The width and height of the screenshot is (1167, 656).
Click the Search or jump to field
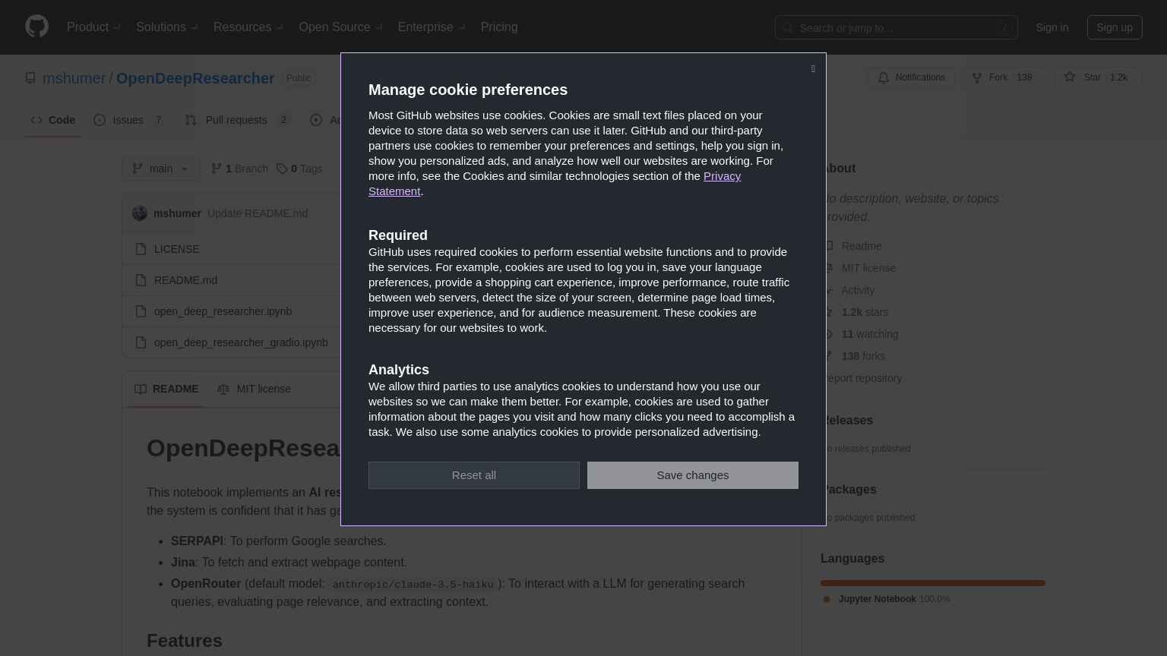[897, 27]
